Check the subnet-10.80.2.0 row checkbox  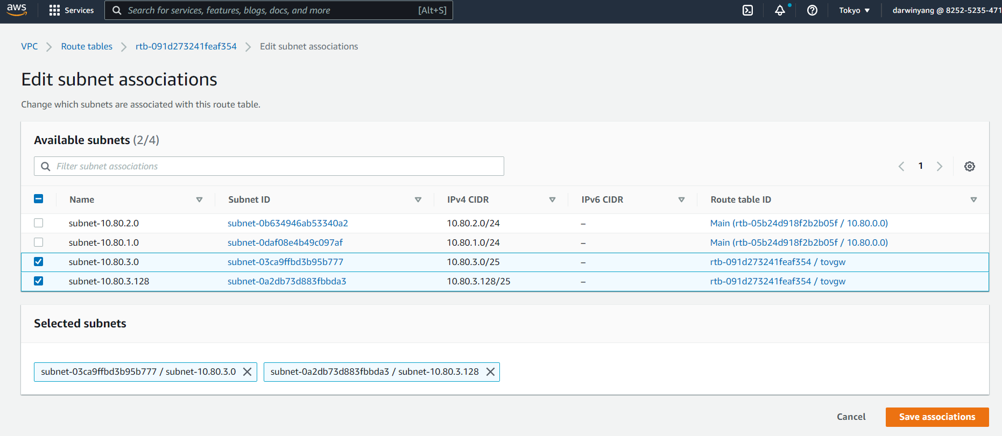click(x=39, y=223)
